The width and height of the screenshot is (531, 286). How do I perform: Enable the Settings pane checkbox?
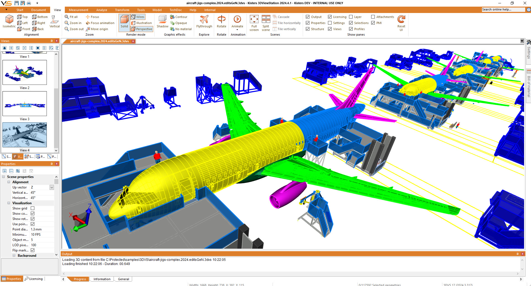tap(330, 23)
